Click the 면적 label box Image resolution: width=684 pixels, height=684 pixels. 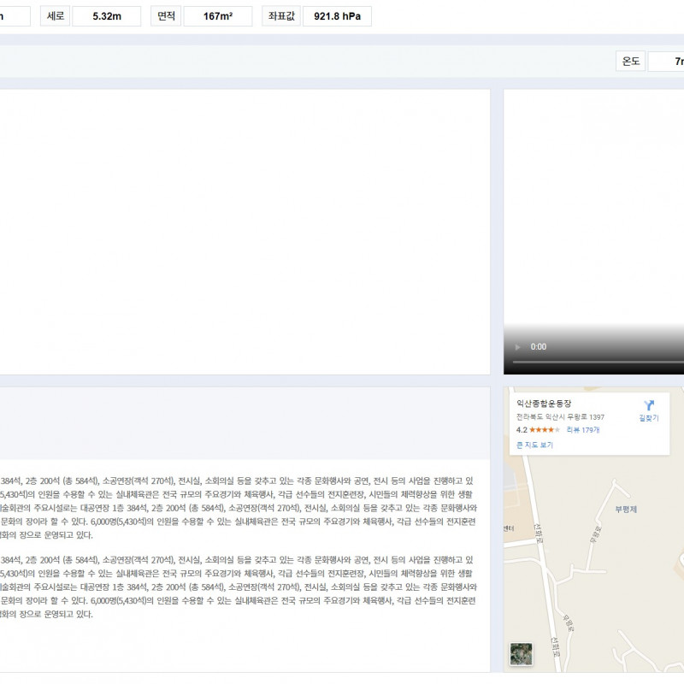[x=165, y=16]
